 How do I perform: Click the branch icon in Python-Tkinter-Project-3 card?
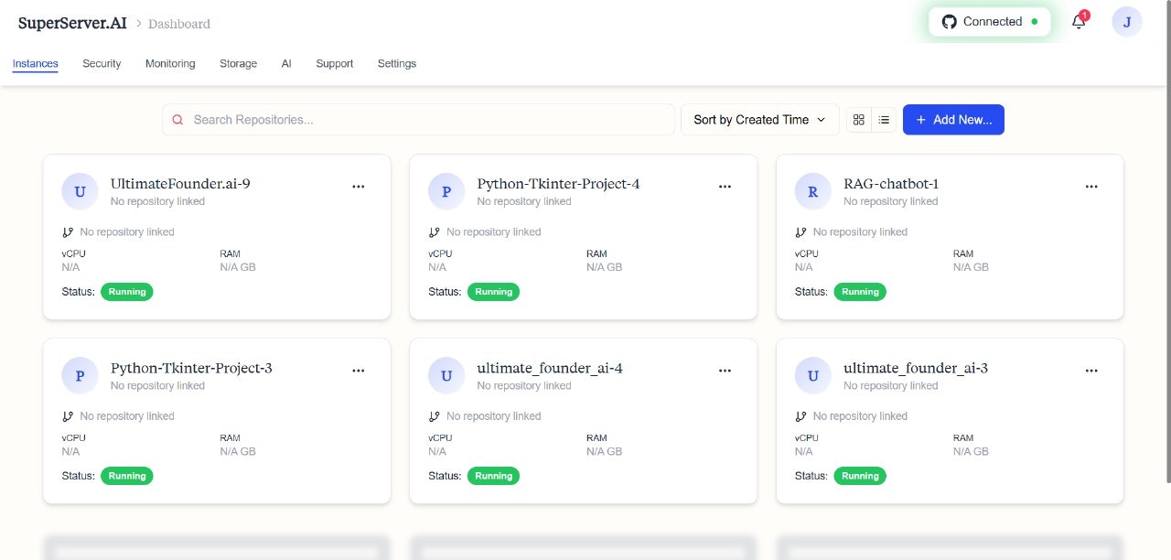tap(68, 416)
